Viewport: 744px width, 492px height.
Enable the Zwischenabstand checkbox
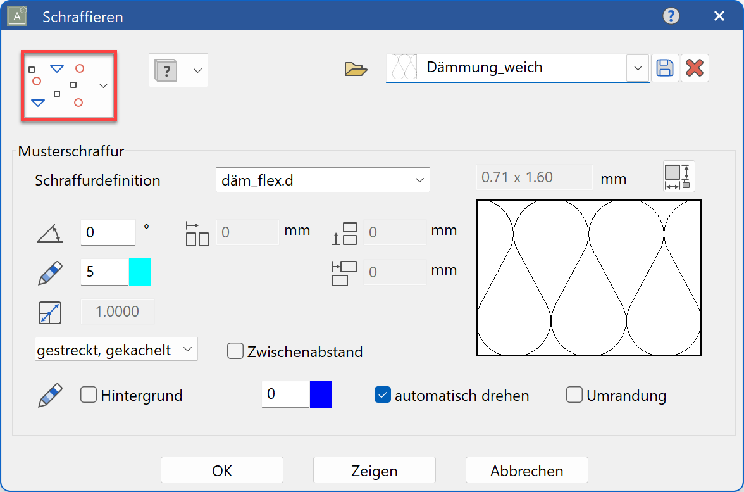tap(235, 351)
